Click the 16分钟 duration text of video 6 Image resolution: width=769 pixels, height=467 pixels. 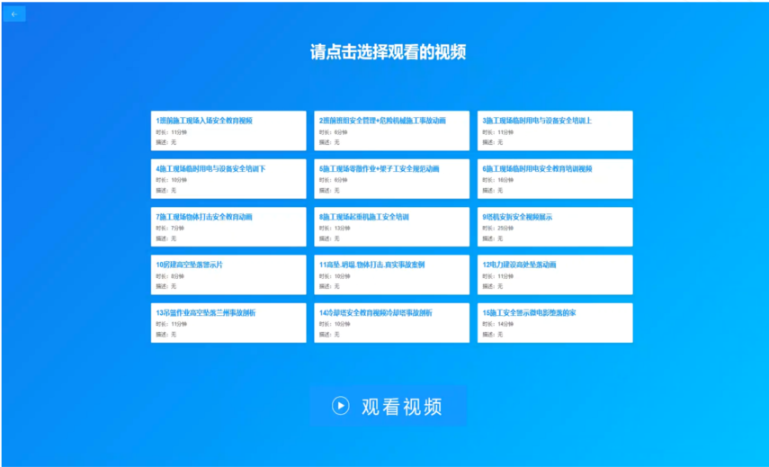point(505,180)
